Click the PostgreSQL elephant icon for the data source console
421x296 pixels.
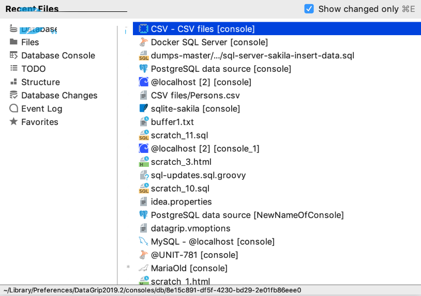click(144, 69)
